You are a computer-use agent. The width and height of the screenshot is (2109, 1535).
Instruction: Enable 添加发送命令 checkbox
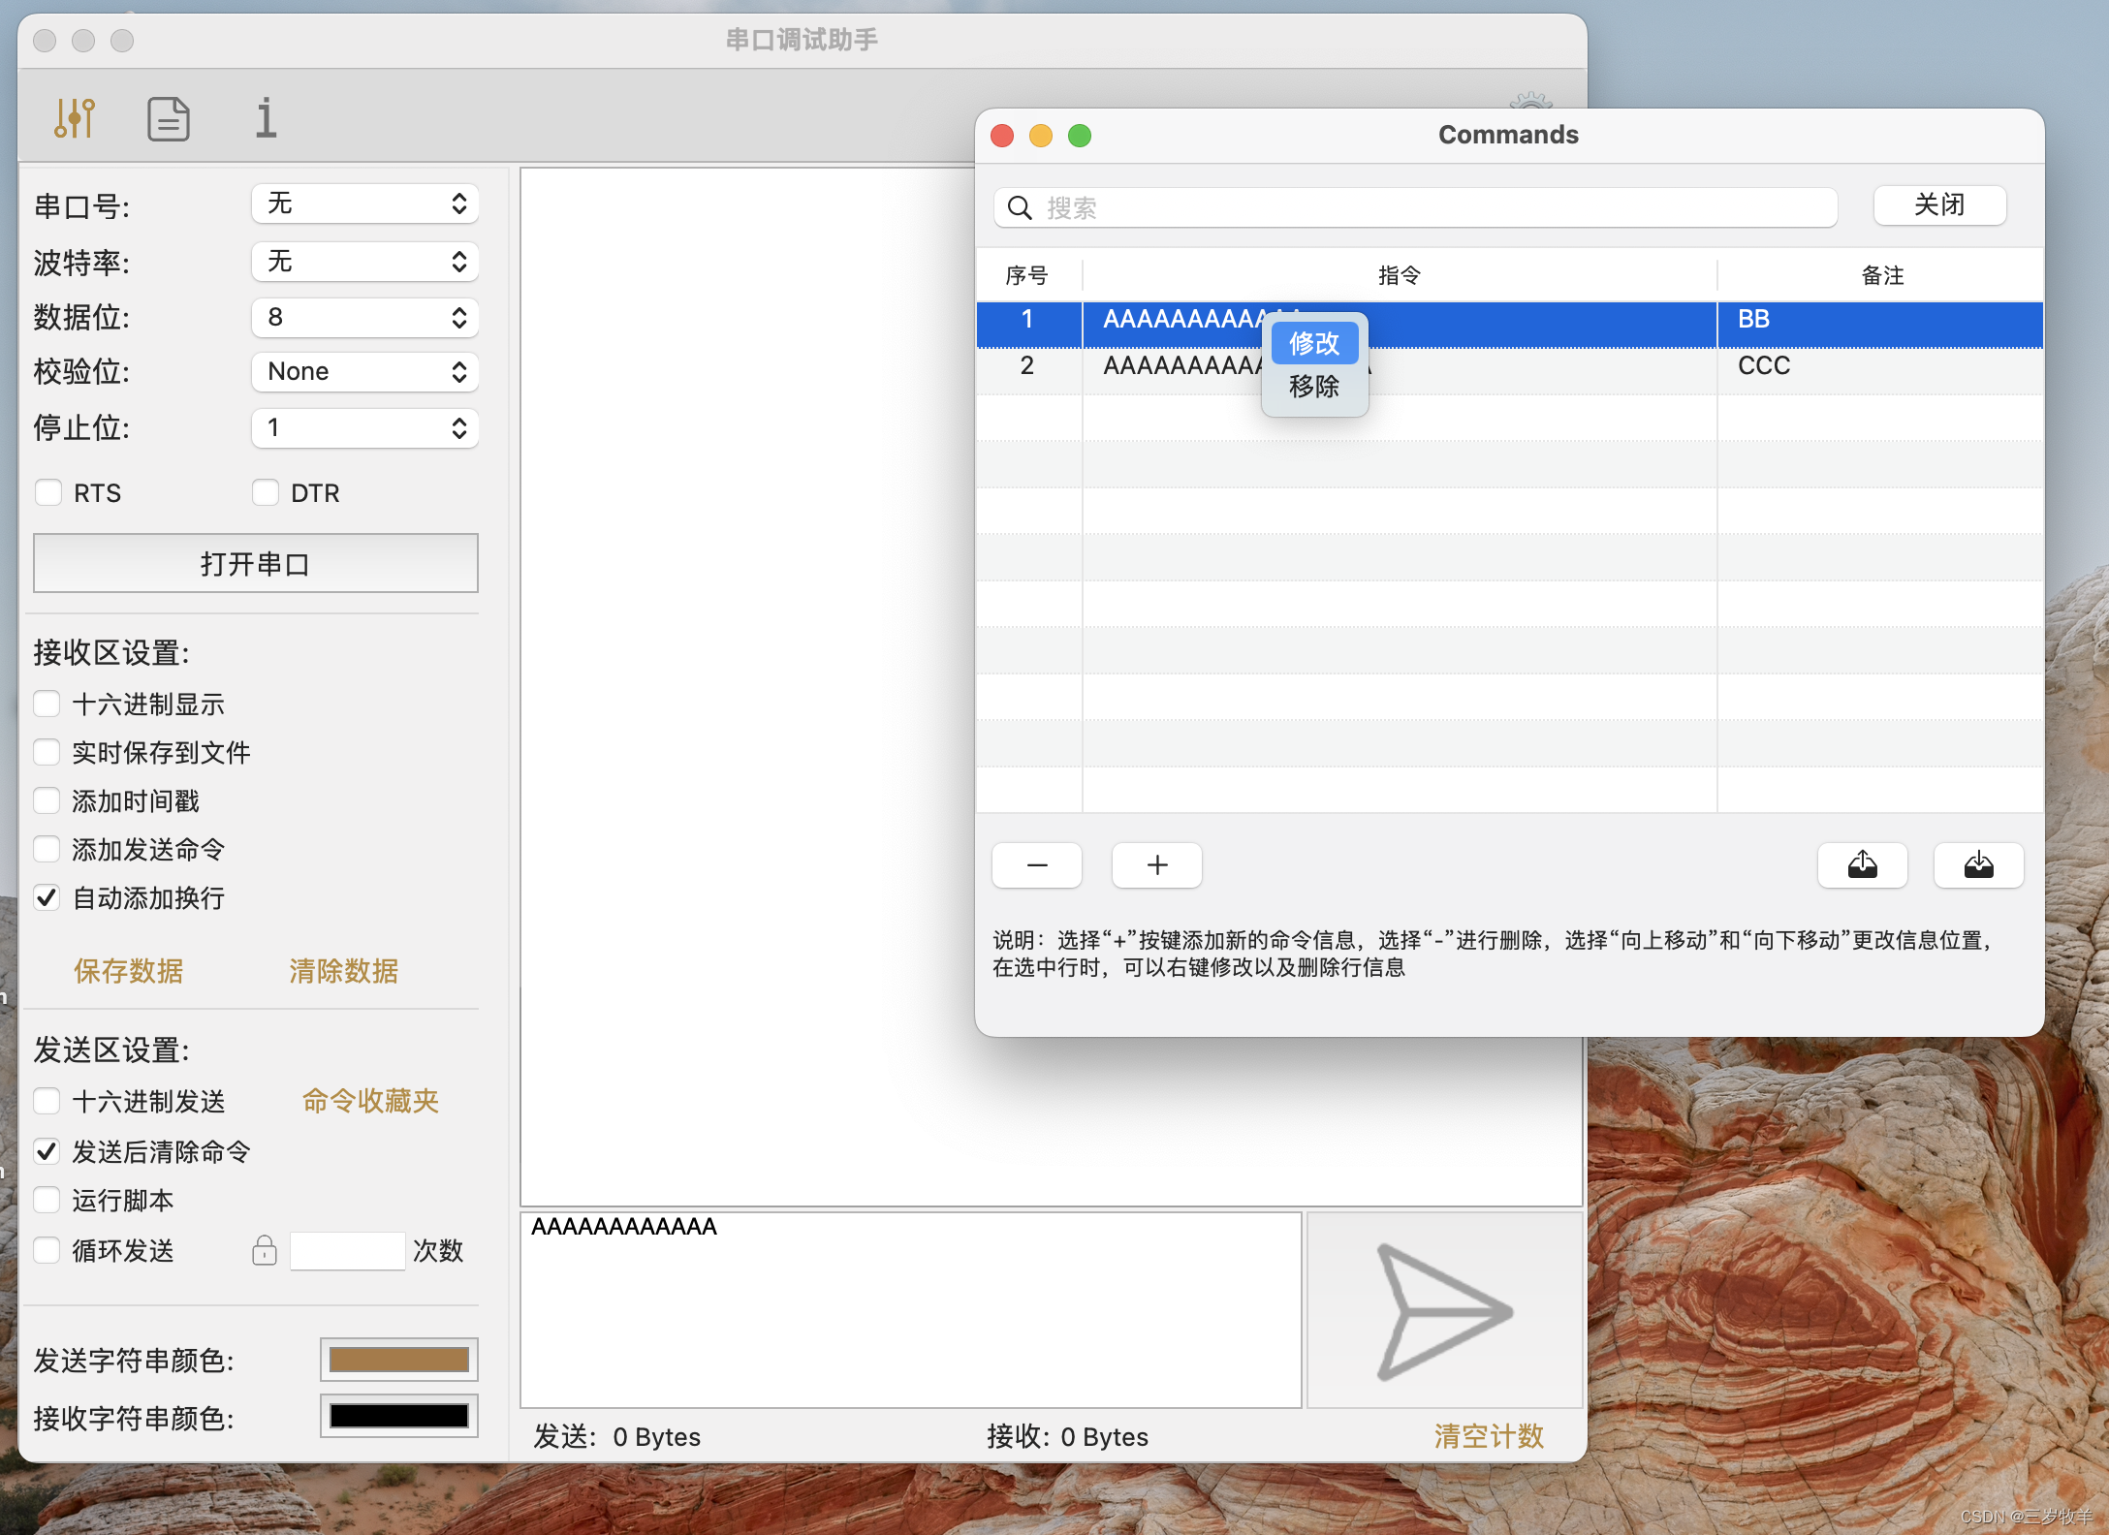pyautogui.click(x=47, y=849)
